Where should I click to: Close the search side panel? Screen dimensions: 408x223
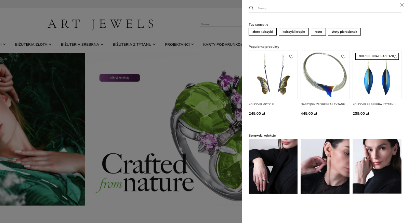click(x=402, y=5)
